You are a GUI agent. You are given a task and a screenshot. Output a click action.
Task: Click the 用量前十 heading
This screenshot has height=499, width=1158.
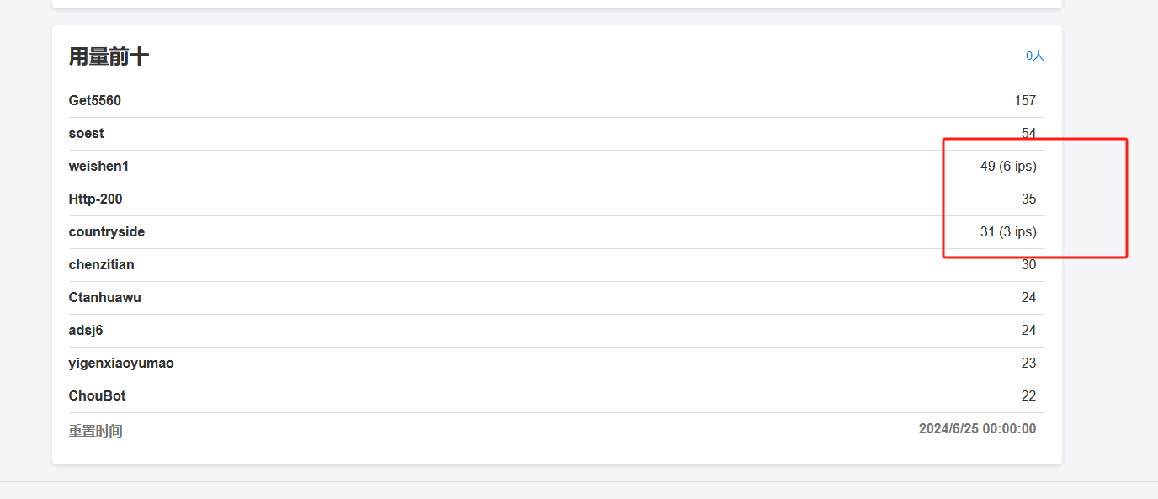pyautogui.click(x=109, y=56)
